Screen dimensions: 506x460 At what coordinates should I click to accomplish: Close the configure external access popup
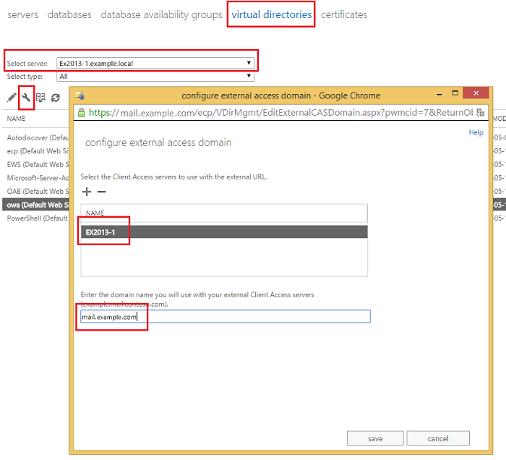pyautogui.click(x=476, y=93)
